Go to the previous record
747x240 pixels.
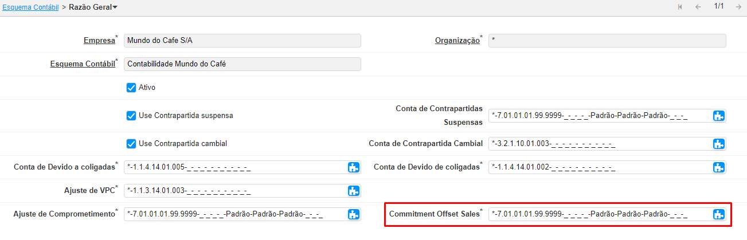(x=698, y=7)
